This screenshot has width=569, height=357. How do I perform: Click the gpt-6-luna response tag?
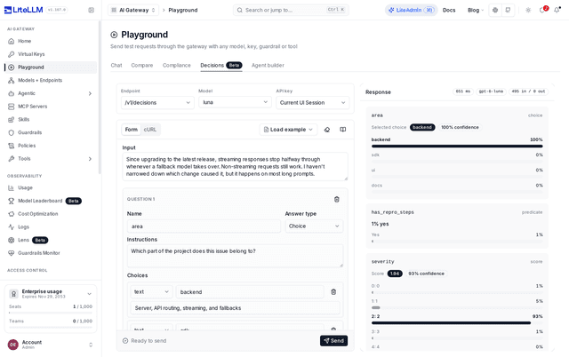(491, 91)
